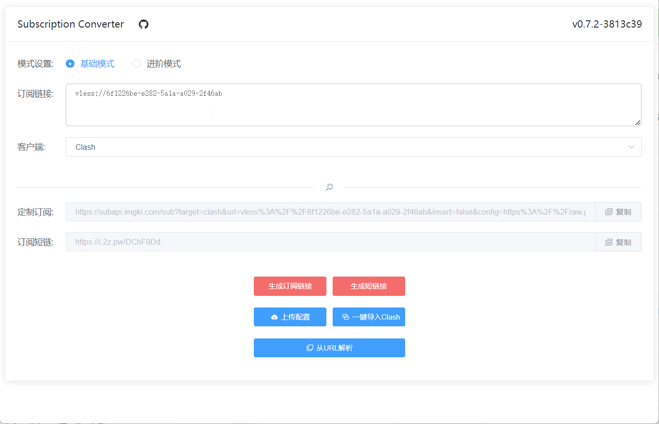Click the link icon on 一键导入Clash
Screen dimensions: 659x424
pyautogui.click(x=346, y=317)
